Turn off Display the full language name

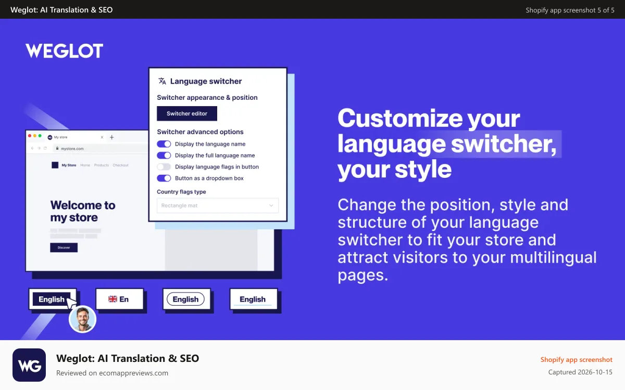[164, 155]
